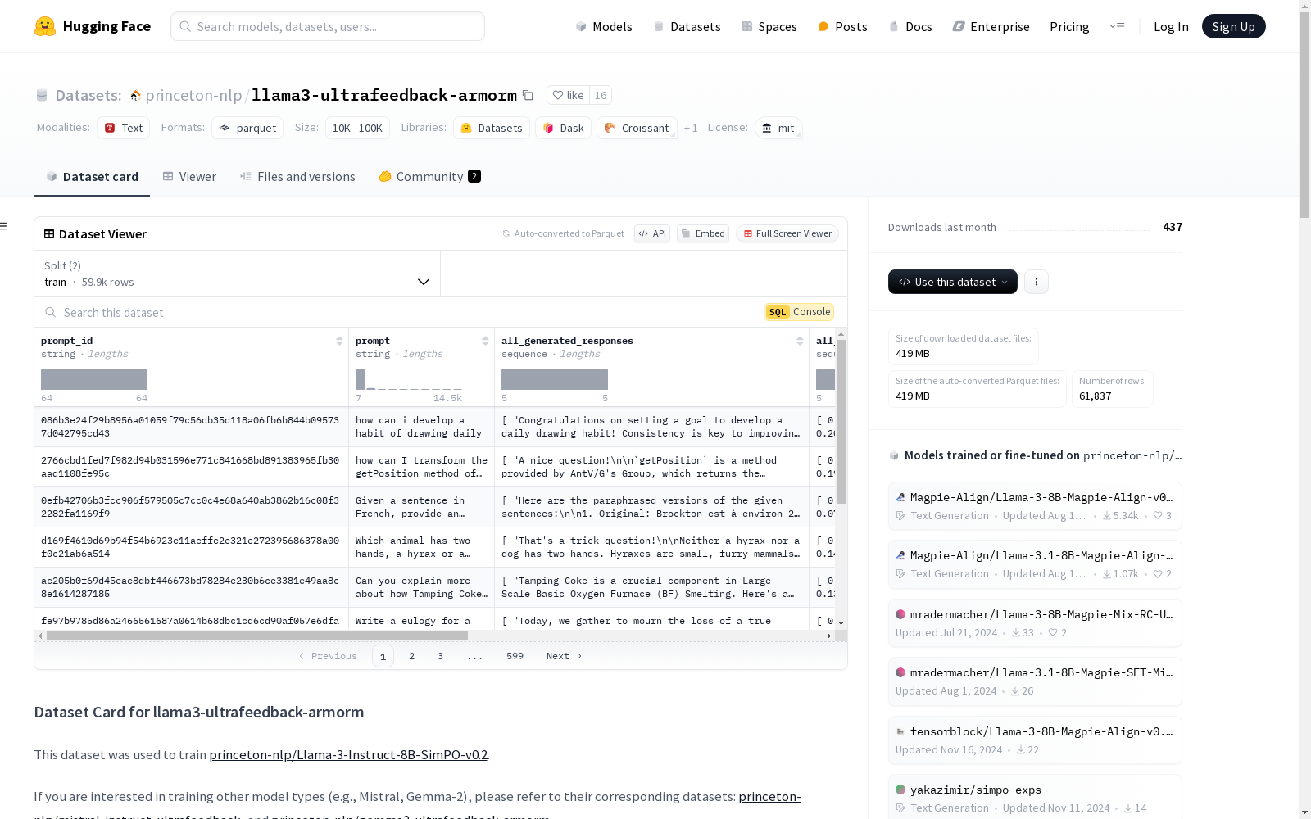1311x819 pixels.
Task: Sort the all_generated_responses column icon
Action: coord(800,341)
